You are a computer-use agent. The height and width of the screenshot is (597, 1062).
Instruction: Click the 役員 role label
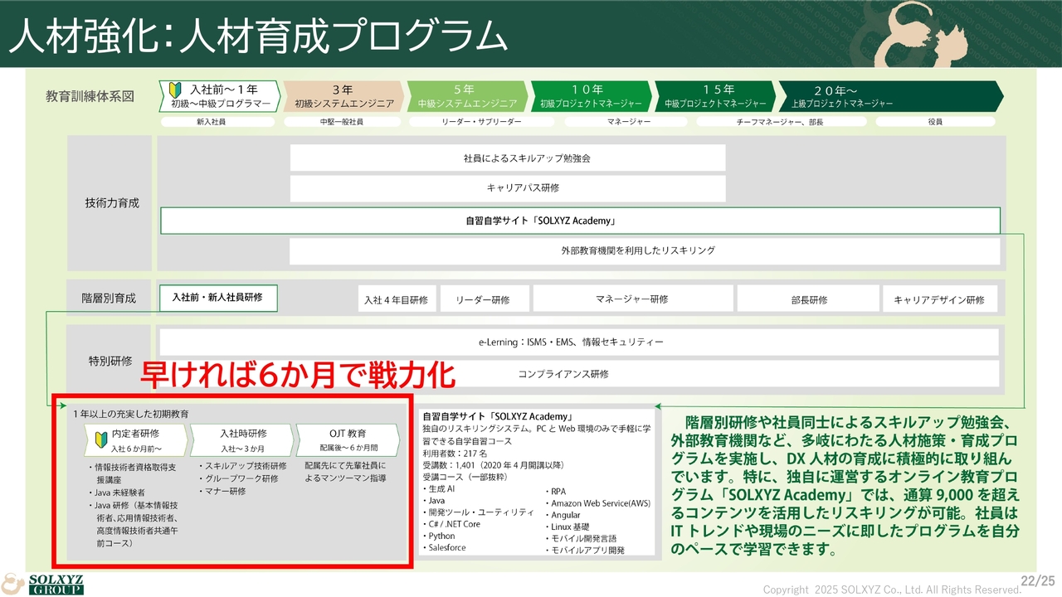coord(935,122)
